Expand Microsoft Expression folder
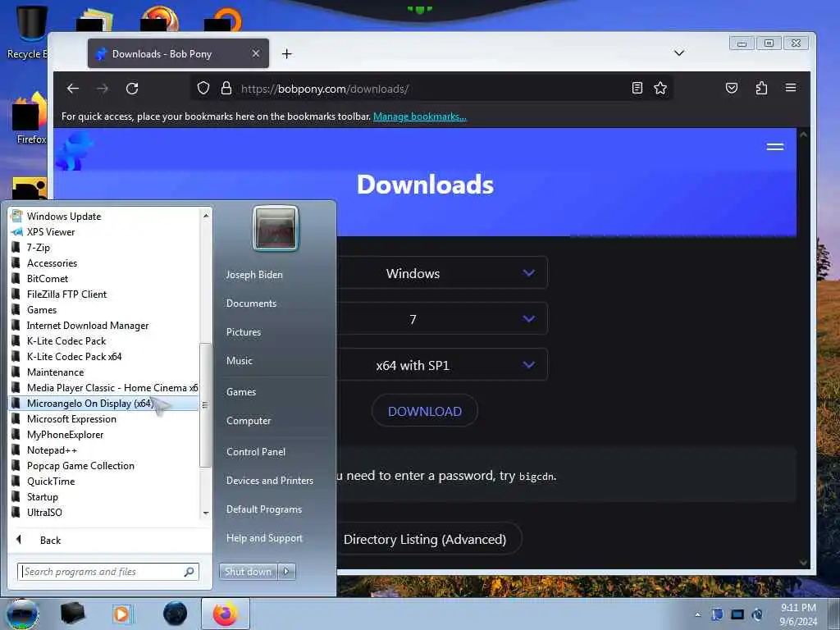The width and height of the screenshot is (840, 630). click(104, 418)
